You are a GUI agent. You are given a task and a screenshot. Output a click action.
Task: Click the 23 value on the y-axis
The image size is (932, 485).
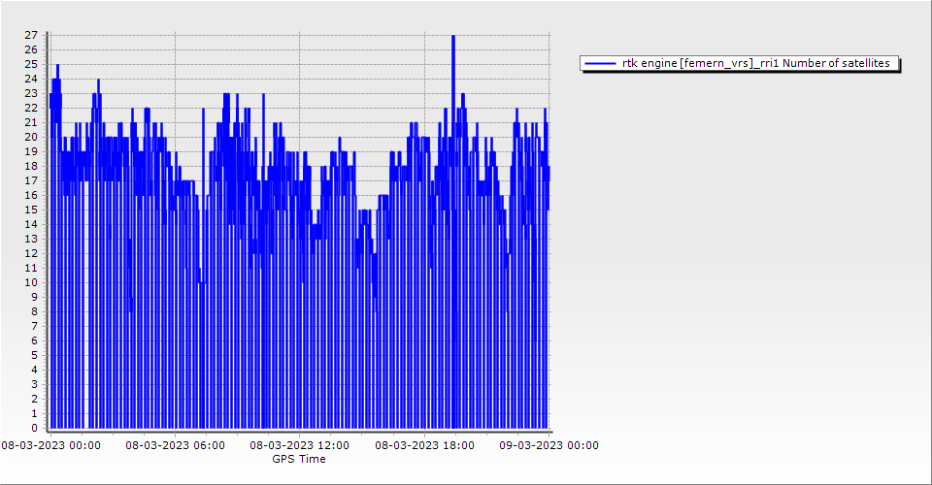point(31,93)
